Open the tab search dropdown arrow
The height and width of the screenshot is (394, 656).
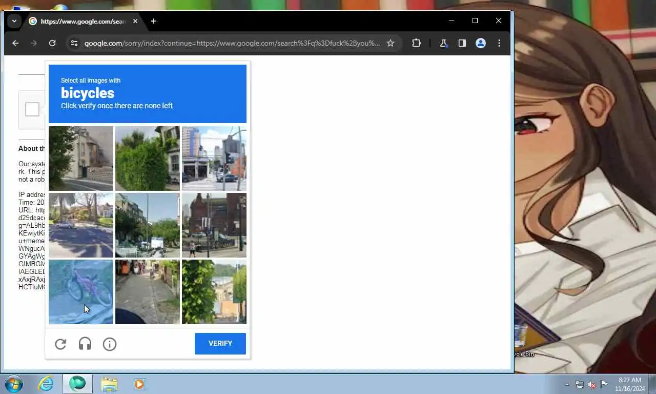click(x=14, y=21)
